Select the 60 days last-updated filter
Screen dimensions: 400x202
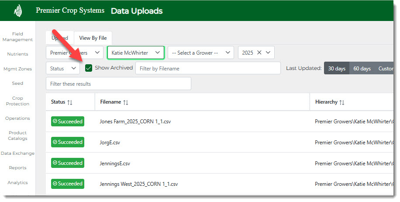click(362, 69)
